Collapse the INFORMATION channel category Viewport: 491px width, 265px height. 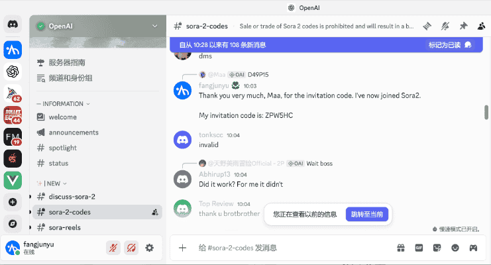pos(63,104)
